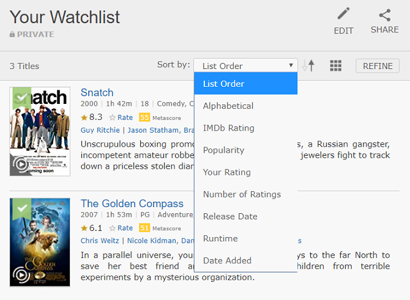Switch to grid view icon
410x300 pixels.
pos(335,66)
